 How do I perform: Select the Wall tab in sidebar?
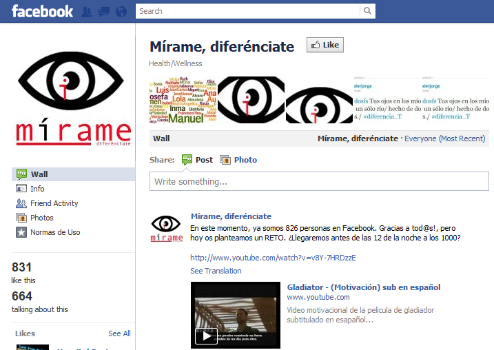pos(74,174)
